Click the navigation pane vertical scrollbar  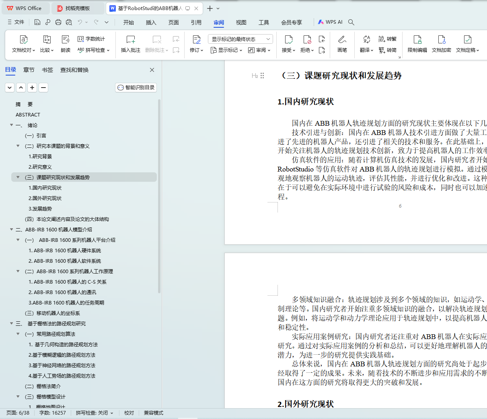coord(159,196)
